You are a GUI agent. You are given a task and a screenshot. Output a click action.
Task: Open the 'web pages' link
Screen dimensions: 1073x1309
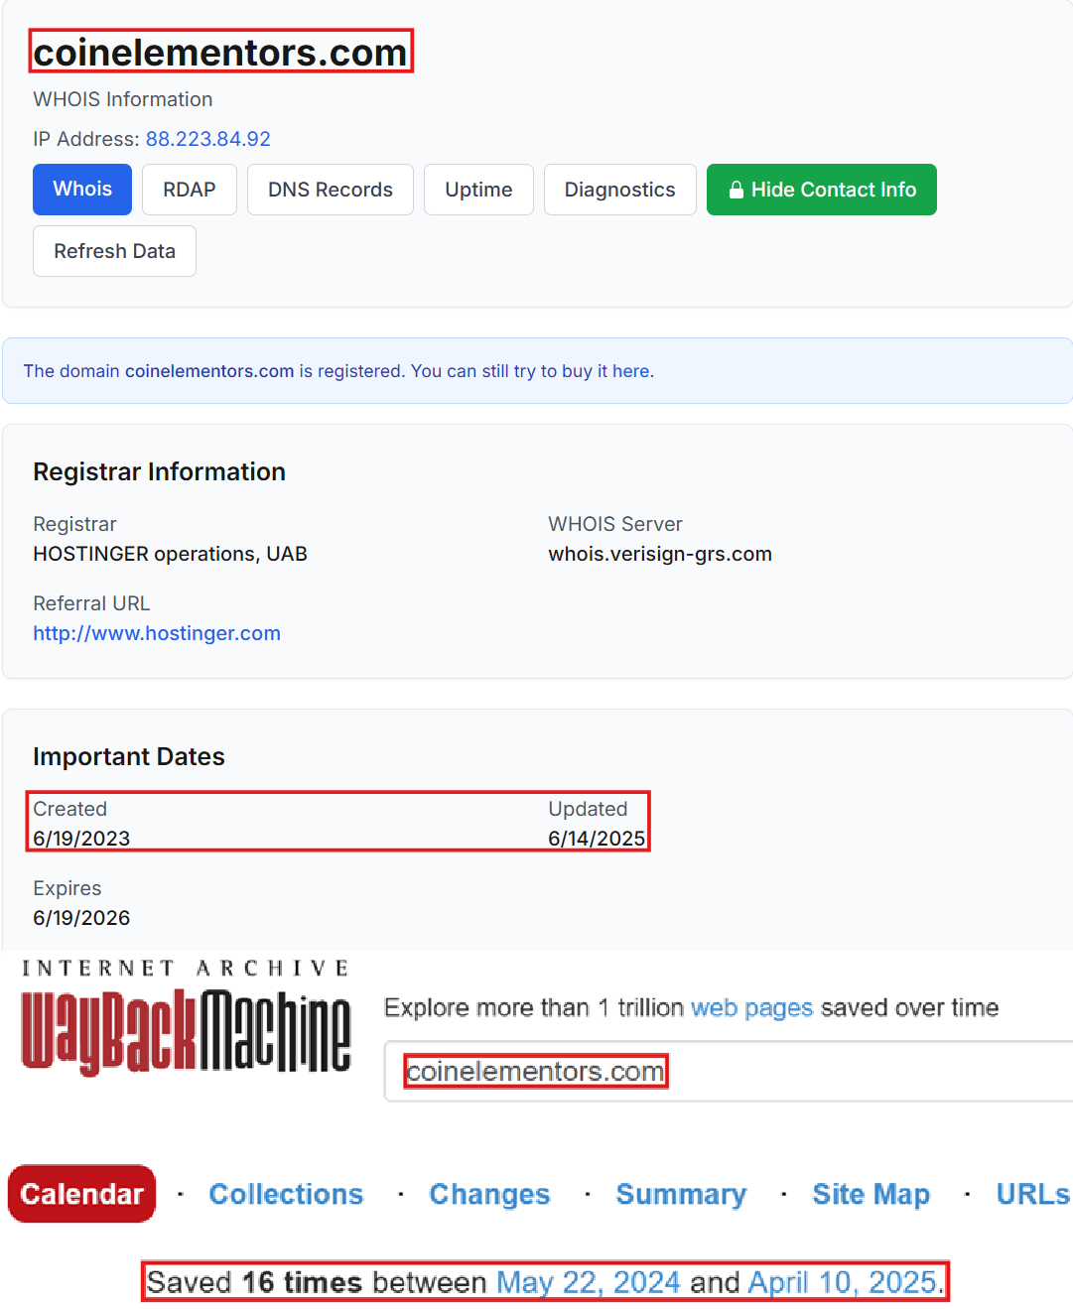(x=751, y=1008)
